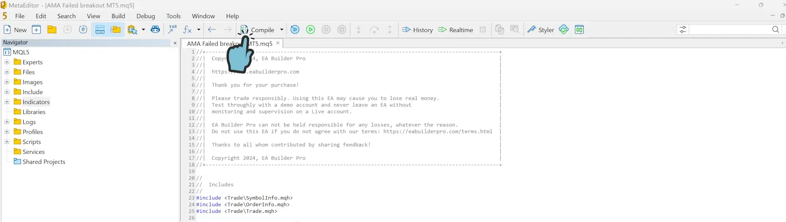
Task: Click the robot MQL wizard icon
Action: [x=155, y=30]
